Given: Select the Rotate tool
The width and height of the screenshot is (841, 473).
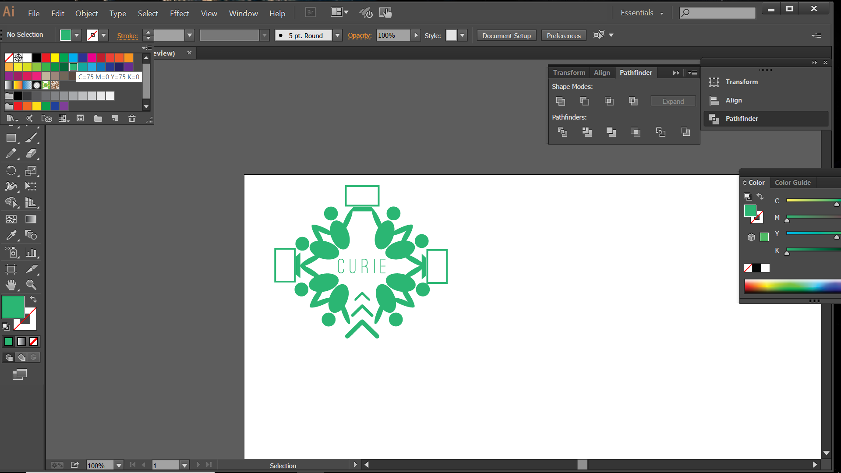Looking at the screenshot, I should (x=11, y=170).
